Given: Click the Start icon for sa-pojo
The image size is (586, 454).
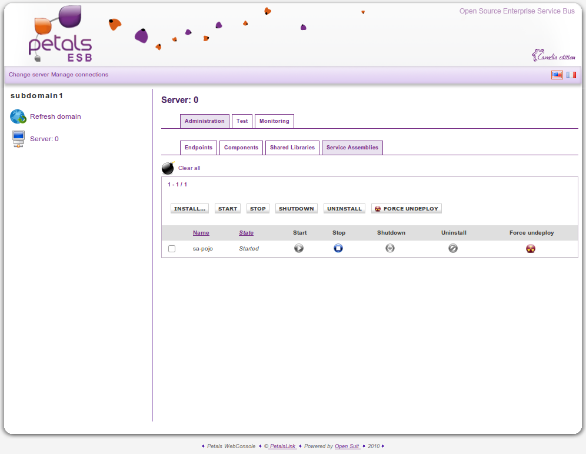Looking at the screenshot, I should 299,248.
